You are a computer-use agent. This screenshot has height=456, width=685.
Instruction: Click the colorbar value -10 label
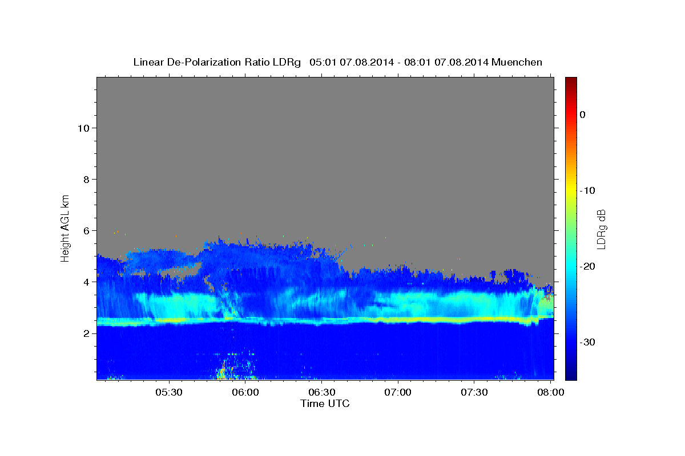588,190
